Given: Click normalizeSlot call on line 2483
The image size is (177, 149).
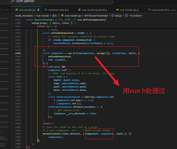Looking at the screenshot, I should pyautogui.click(x=52, y=134).
